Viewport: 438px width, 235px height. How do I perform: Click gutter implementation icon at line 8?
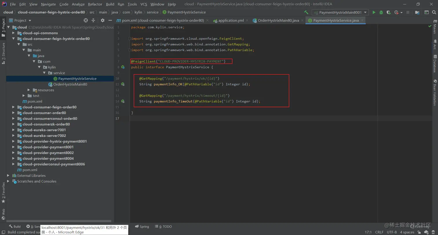click(123, 67)
